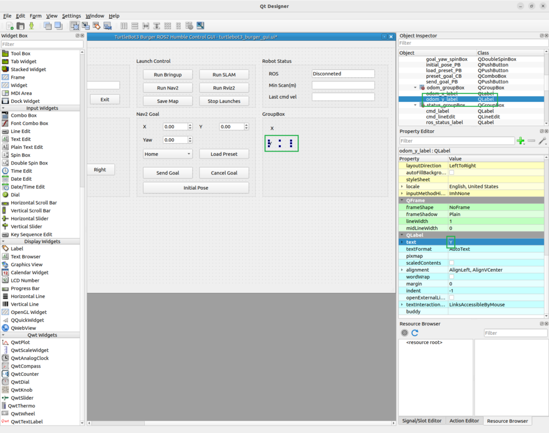
Task: Click the Send to Back toolbar icon
Action: point(48,26)
